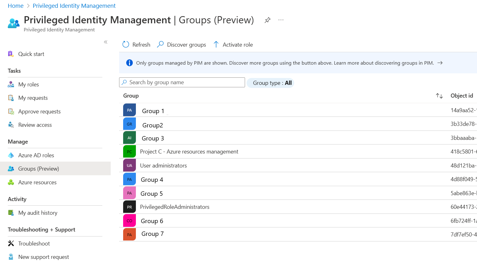Open My audit history menu item
This screenshot has height=275, width=477.
pyautogui.click(x=38, y=213)
